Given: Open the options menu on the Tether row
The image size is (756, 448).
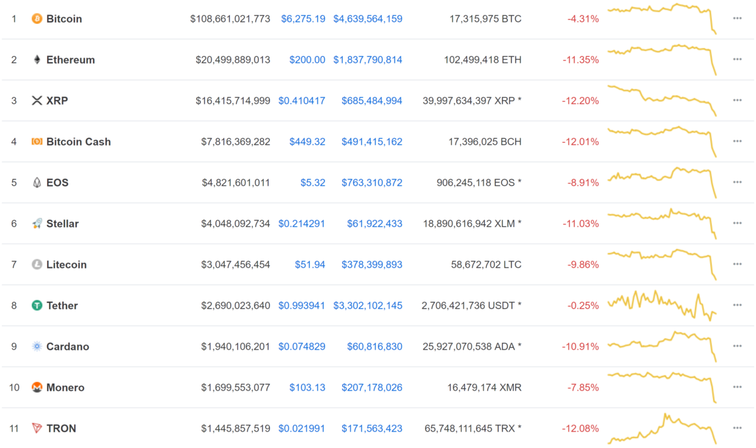Looking at the screenshot, I should pyautogui.click(x=737, y=306).
